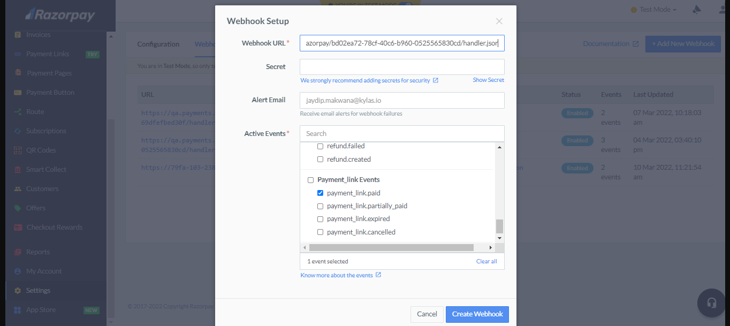Click the Razorpay logo
This screenshot has width=730, height=326.
[59, 15]
